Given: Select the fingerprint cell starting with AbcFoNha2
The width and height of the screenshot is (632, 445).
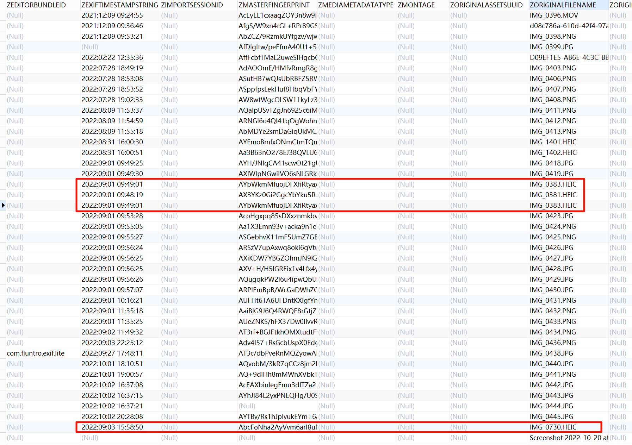Looking at the screenshot, I should 278,427.
